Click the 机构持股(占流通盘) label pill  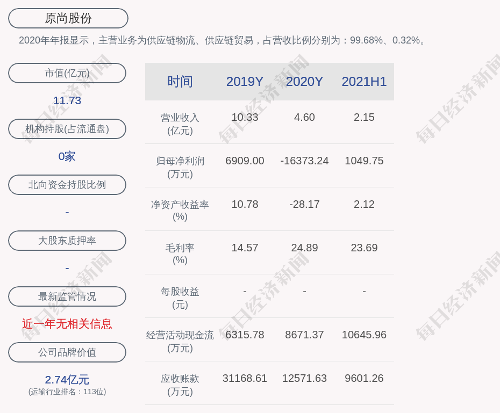tap(67, 129)
